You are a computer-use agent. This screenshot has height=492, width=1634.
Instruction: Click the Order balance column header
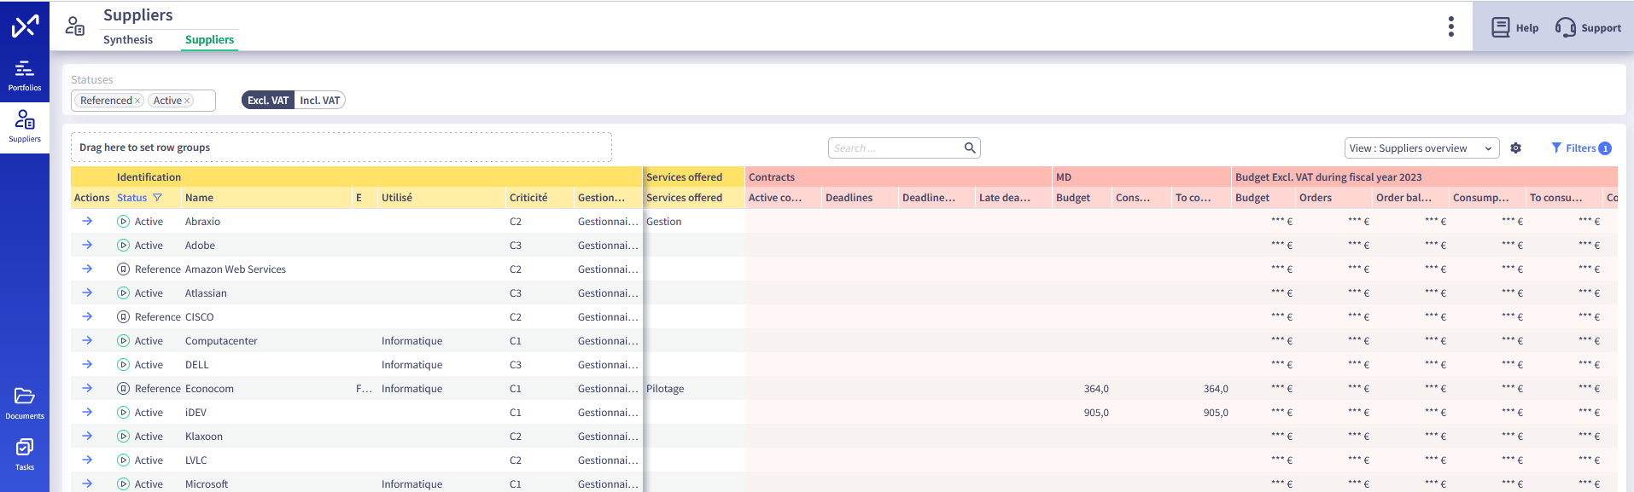1411,197
